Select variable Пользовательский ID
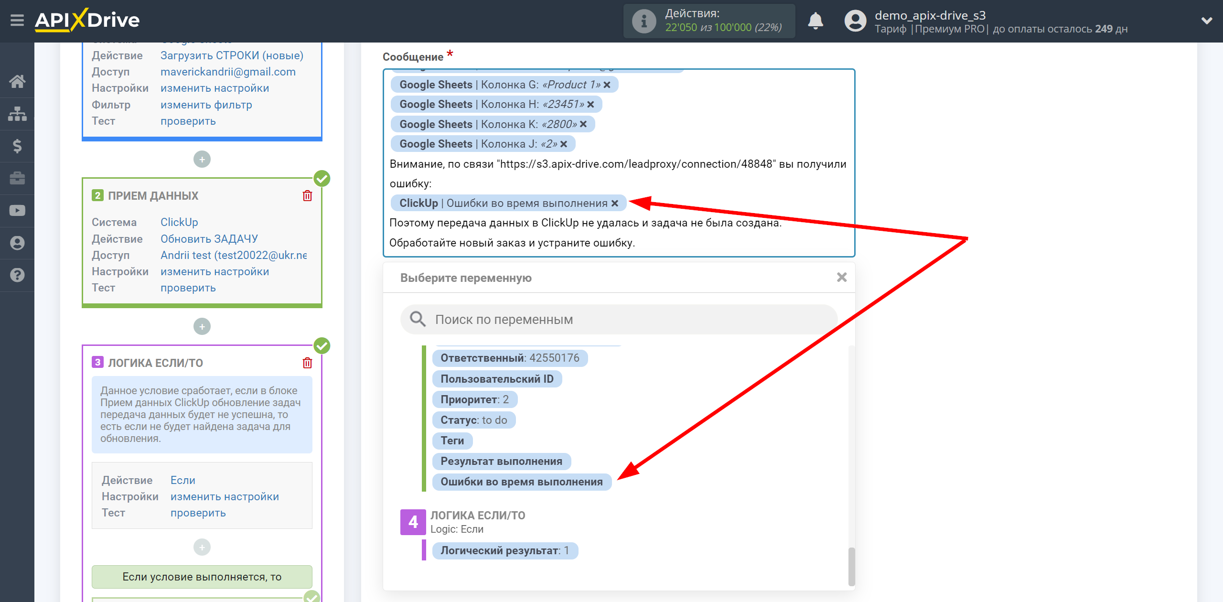Viewport: 1223px width, 602px height. coord(497,379)
